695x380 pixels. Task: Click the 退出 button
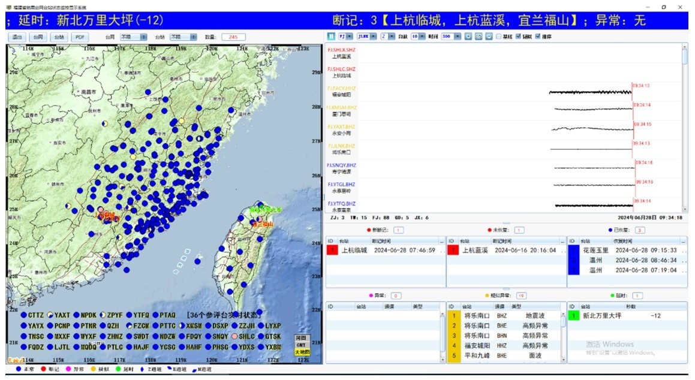pyautogui.click(x=16, y=37)
